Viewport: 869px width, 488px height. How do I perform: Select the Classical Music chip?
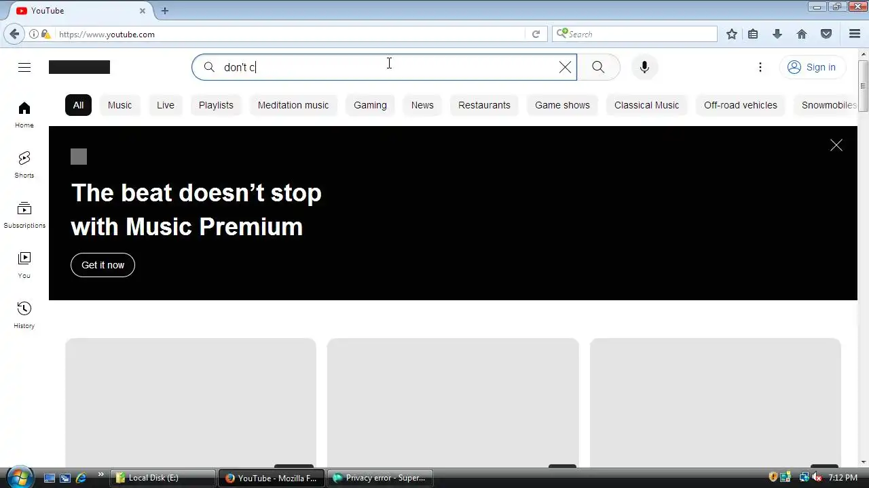(646, 105)
